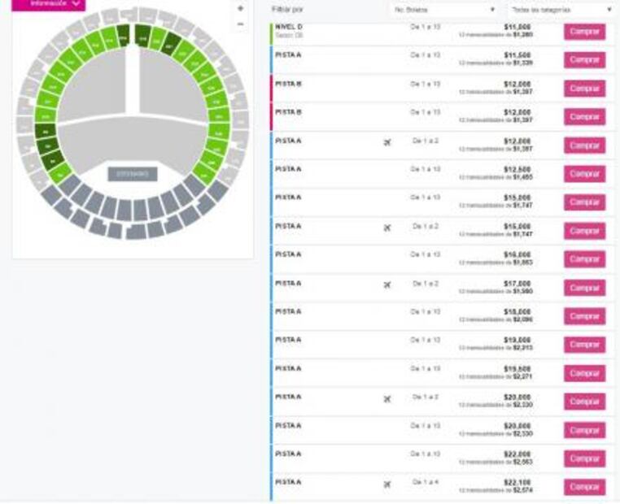Click Comprar for the $19,500 ticket
This screenshot has height=504, width=620.
584,373
